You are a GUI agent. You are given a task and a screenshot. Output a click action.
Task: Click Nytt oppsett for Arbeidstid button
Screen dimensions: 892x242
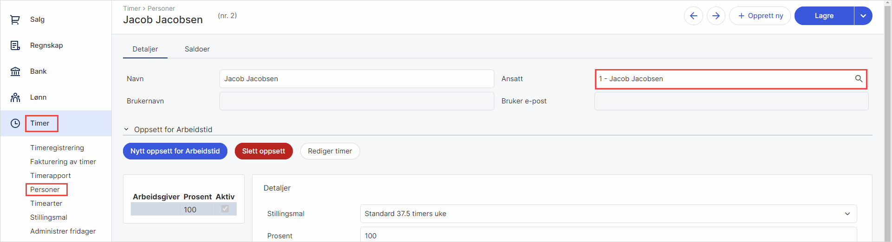click(175, 151)
